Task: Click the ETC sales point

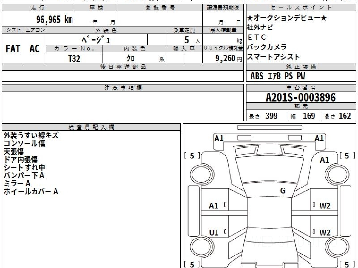Action: tap(257, 37)
